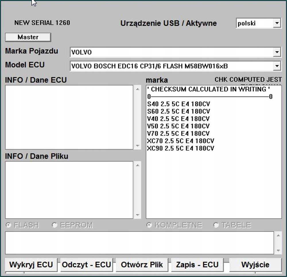The height and width of the screenshot is (277, 287).
Task: Select the TABELE radio button
Action: [x=216, y=225]
